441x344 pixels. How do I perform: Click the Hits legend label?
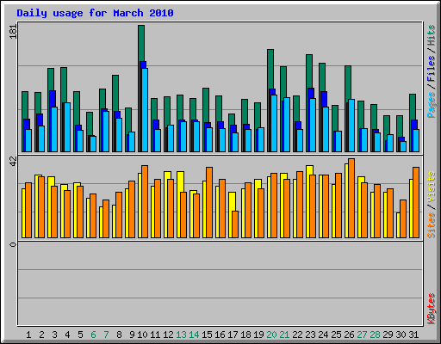432,35
